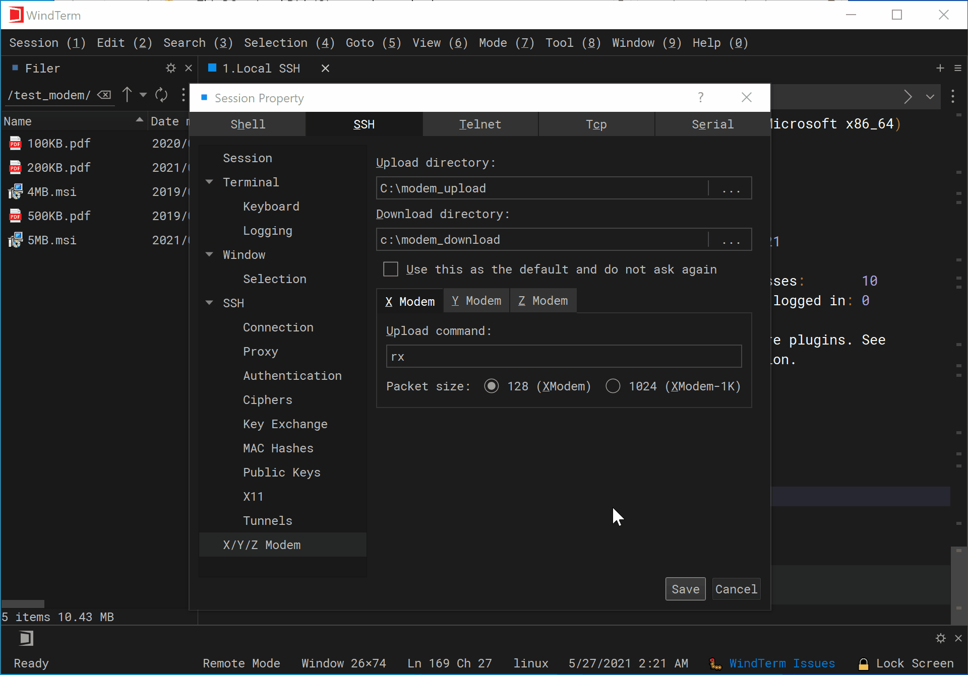This screenshot has width=968, height=675.
Task: Click the Session Property help question mark
Action: click(701, 97)
